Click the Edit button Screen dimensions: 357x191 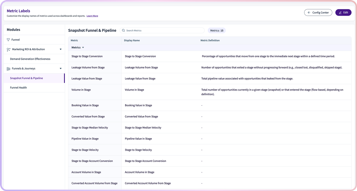(x=343, y=12)
